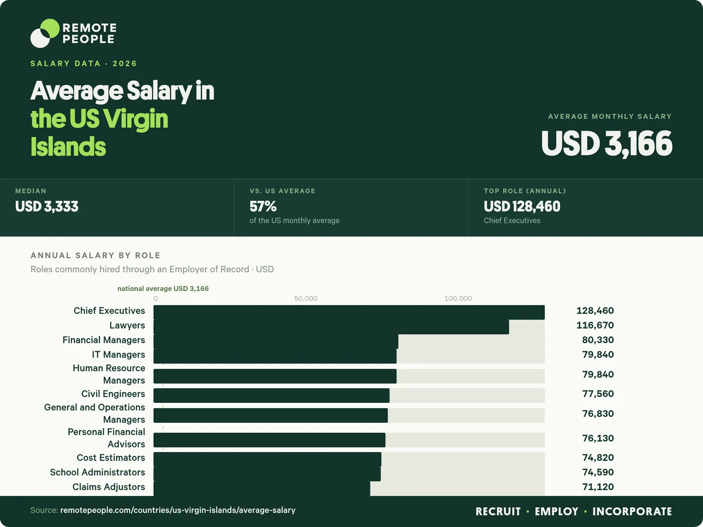Viewport: 703px width, 527px height.
Task: Select the large 'USD 3,166' figure
Action: (606, 143)
